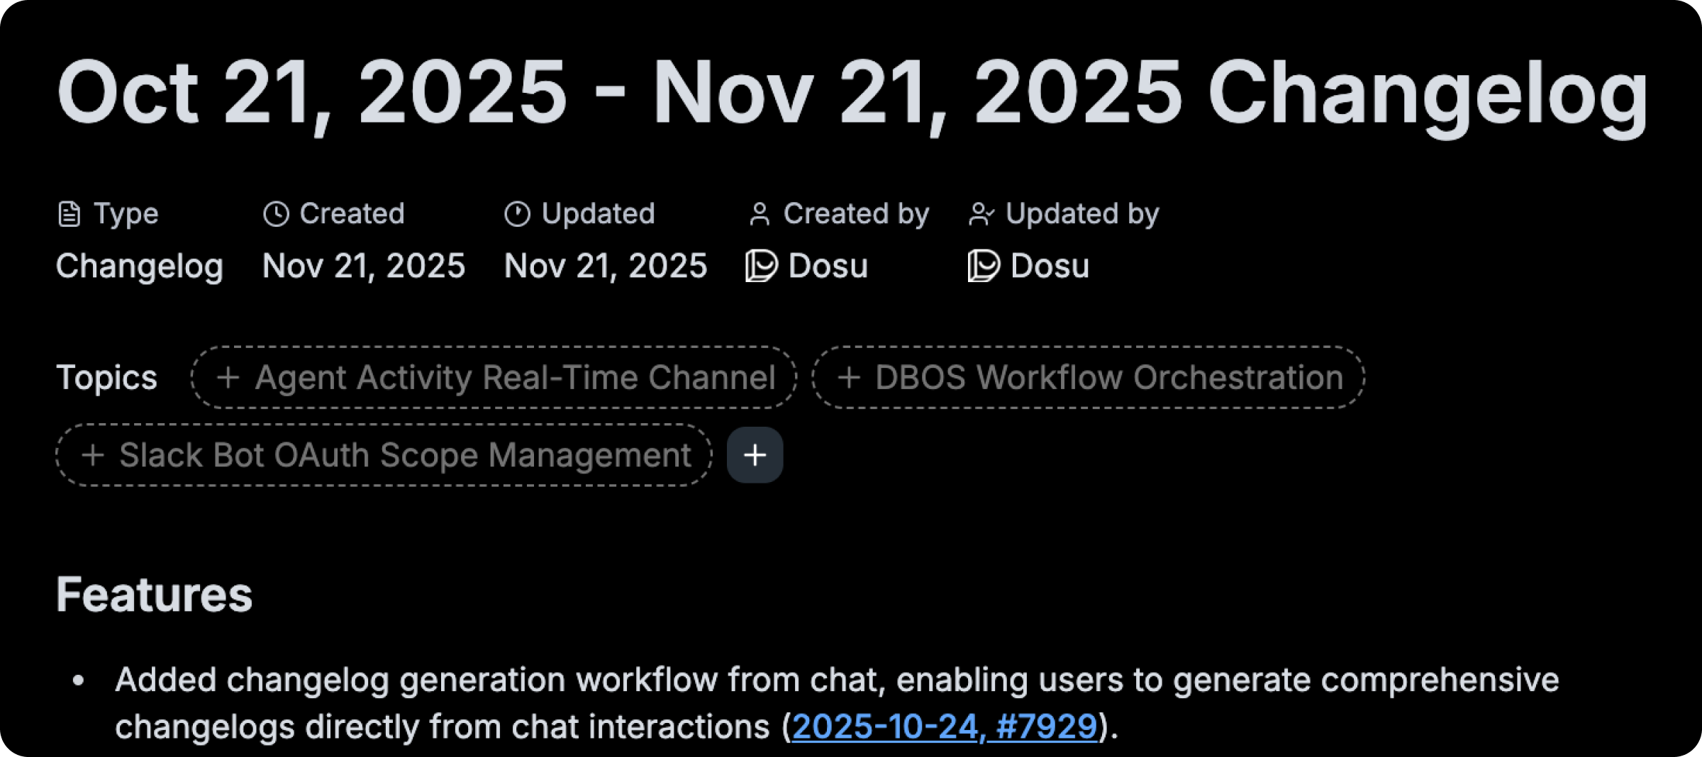The width and height of the screenshot is (1702, 757).
Task: Click the "Dosu" creator name text
Action: 828,267
